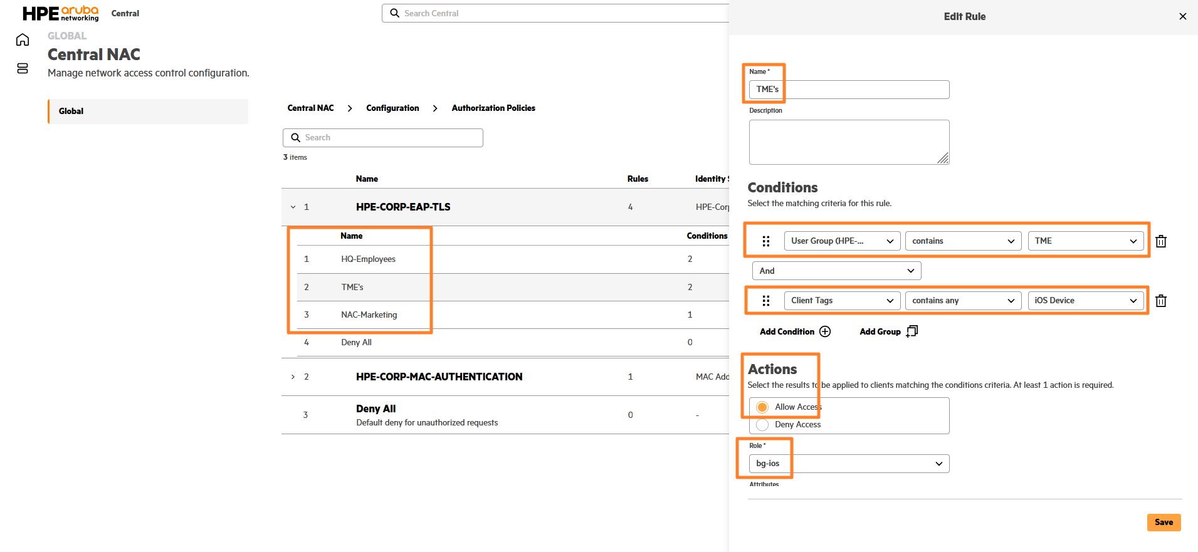This screenshot has width=1198, height=552.
Task: Click the default Deny All policy name
Action: click(x=376, y=409)
